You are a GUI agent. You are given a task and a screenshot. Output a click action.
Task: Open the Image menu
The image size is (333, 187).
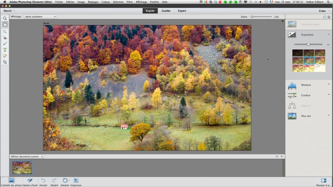point(81,2)
